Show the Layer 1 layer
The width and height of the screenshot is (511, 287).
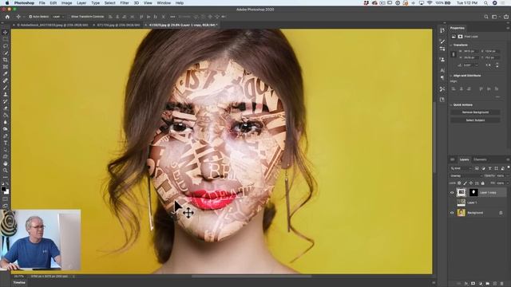[x=452, y=202]
